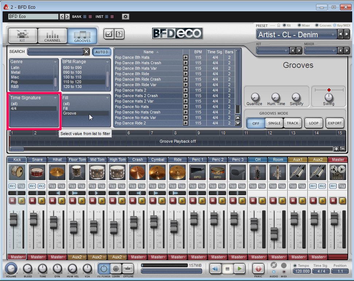Select the Master tape reel icon

click(x=338, y=172)
